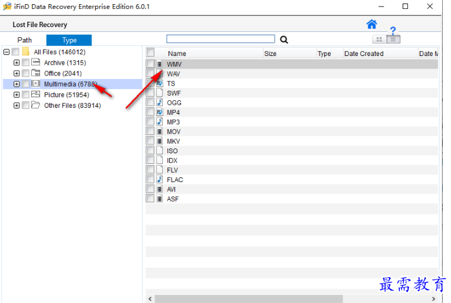Check the Other Files checkbox
The width and height of the screenshot is (451, 303).
[25, 105]
